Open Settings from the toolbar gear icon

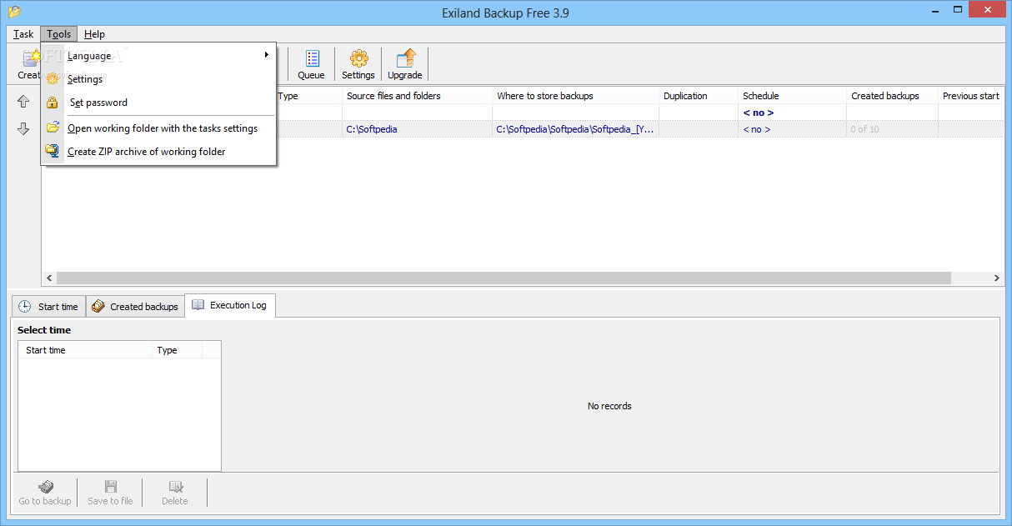tap(358, 64)
